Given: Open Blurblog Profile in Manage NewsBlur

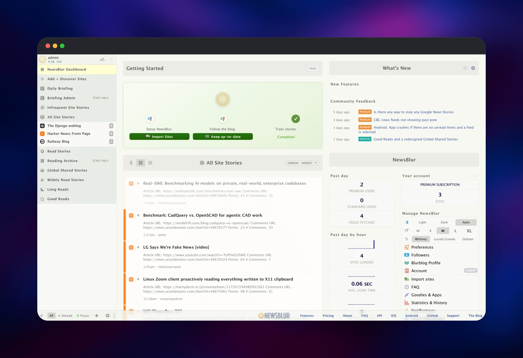Looking at the screenshot, I should (x=440, y=263).
